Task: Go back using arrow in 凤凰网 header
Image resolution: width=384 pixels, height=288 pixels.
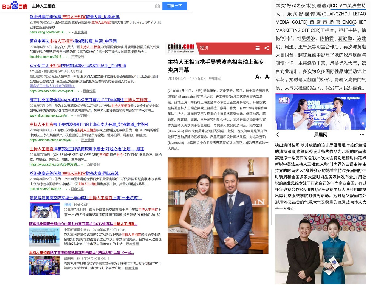Action: (278, 134)
